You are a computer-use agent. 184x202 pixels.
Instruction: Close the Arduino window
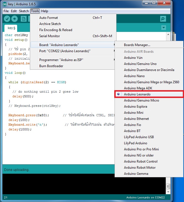coord(164,3)
